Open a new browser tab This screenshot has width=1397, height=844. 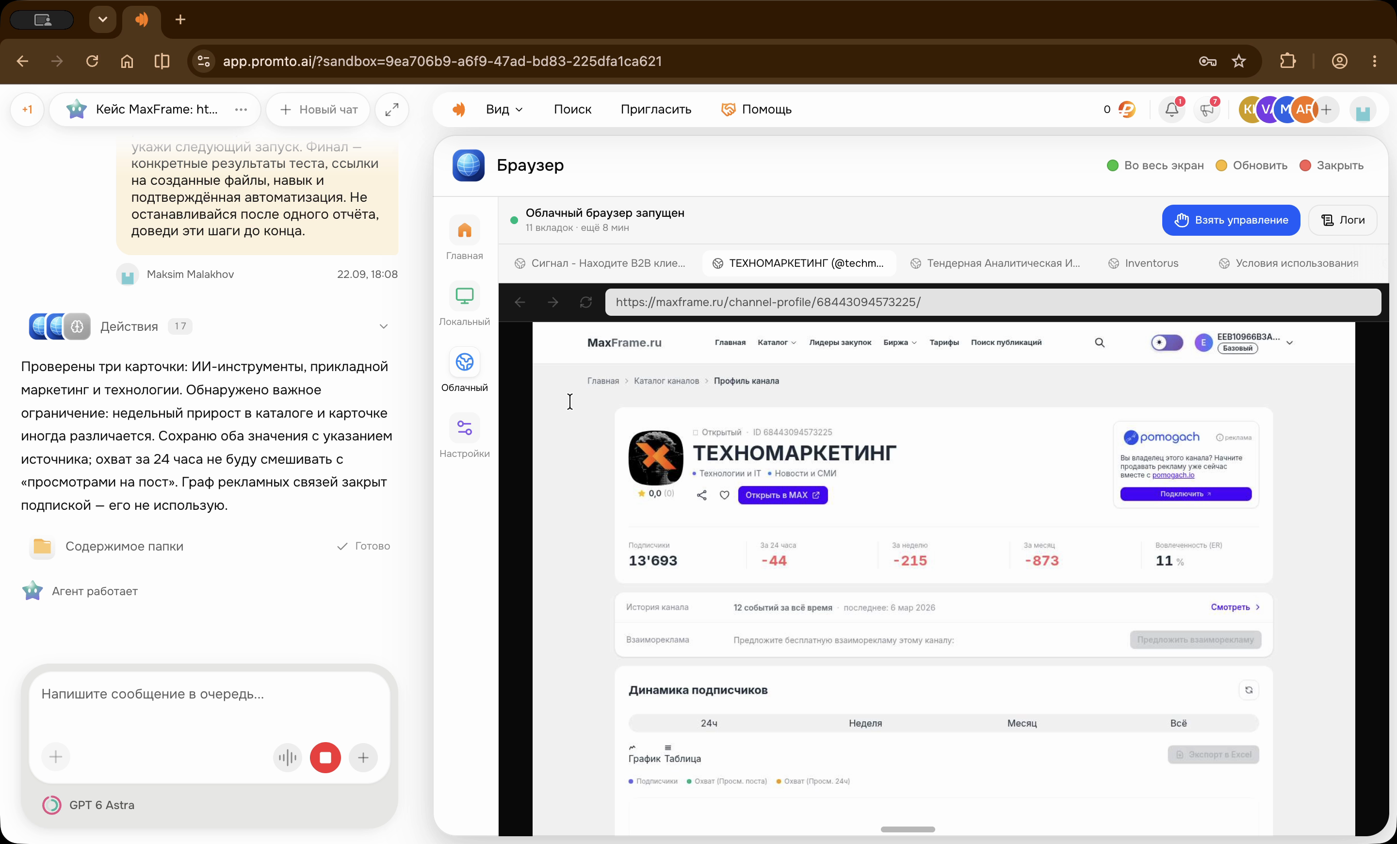pyautogui.click(x=180, y=20)
